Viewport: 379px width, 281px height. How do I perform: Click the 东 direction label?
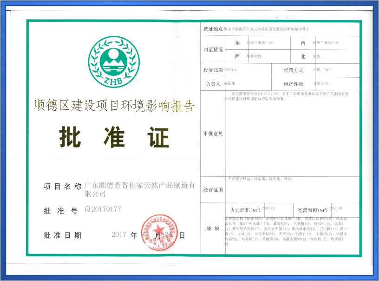pyautogui.click(x=237, y=43)
